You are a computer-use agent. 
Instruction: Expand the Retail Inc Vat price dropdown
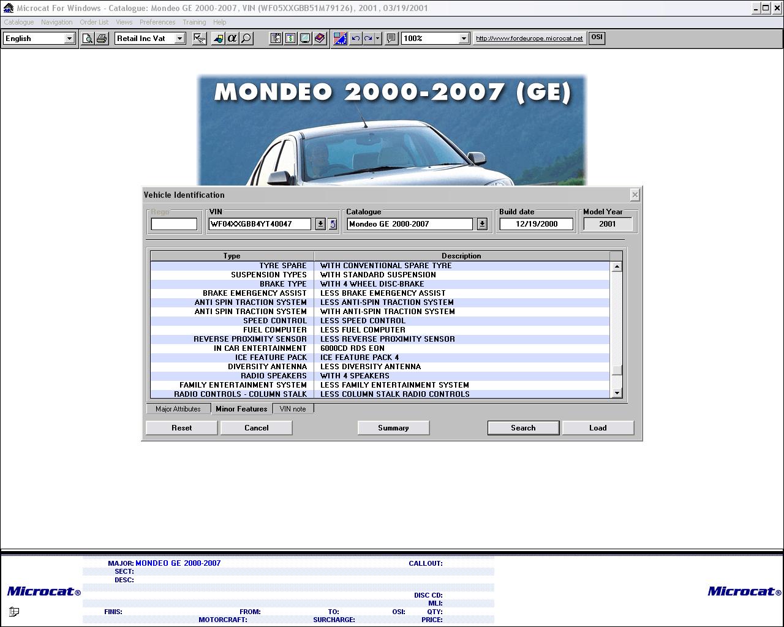pyautogui.click(x=179, y=39)
